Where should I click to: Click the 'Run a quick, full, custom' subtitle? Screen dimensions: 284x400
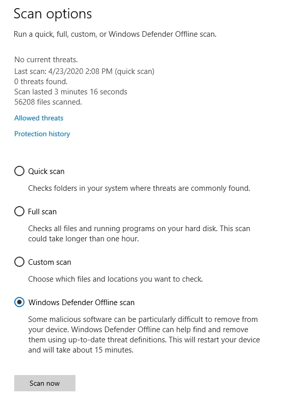[115, 34]
